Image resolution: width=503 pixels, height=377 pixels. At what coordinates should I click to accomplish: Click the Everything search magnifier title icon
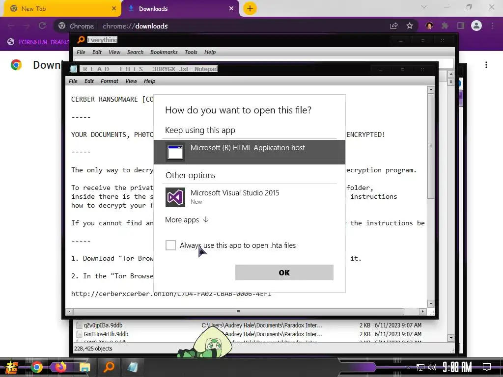[81, 40]
